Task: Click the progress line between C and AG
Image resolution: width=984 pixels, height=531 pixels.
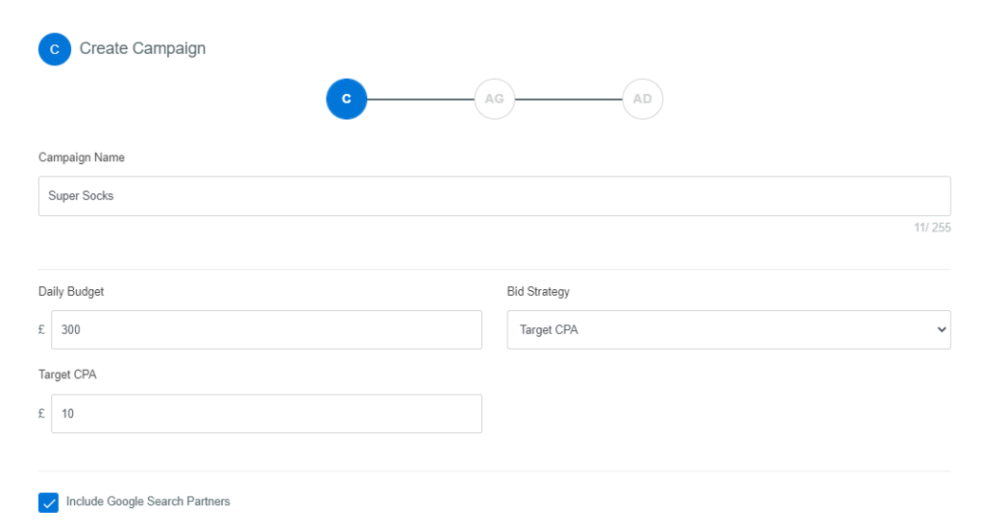Action: pos(421,99)
